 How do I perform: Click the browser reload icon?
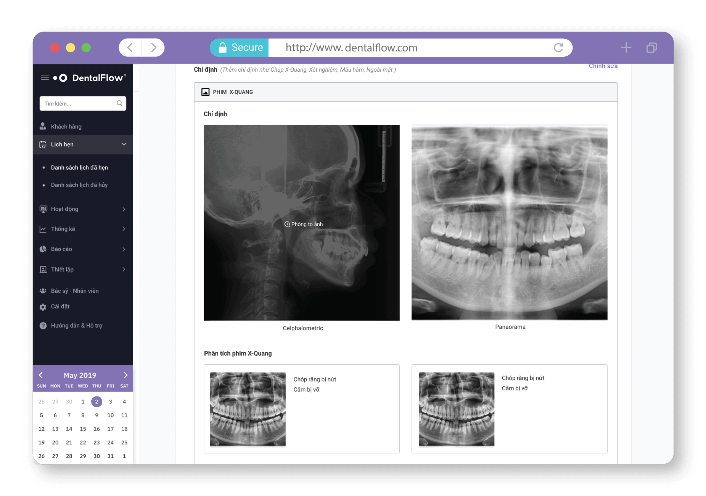point(558,48)
